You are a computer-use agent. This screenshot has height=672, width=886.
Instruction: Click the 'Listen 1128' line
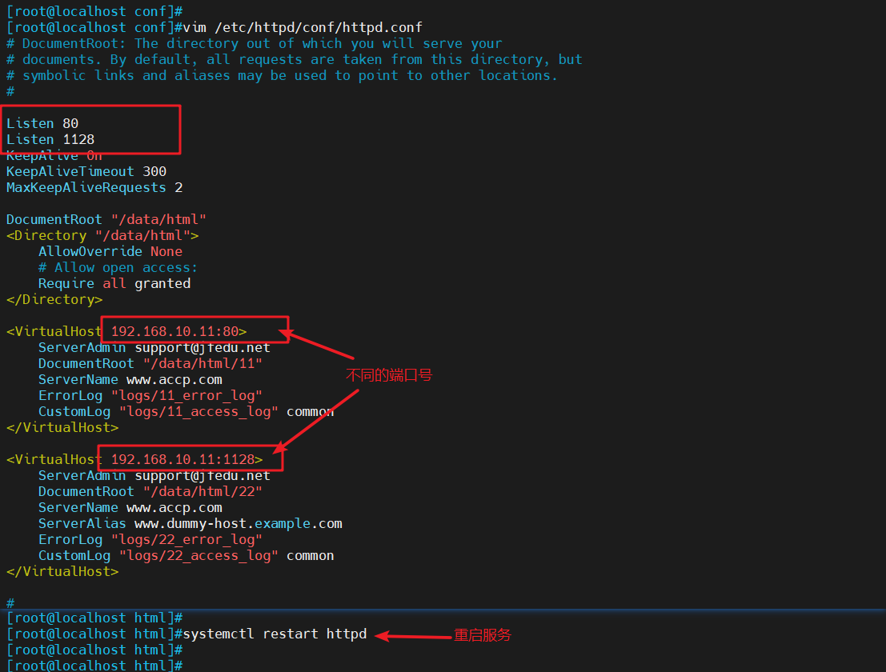50,139
